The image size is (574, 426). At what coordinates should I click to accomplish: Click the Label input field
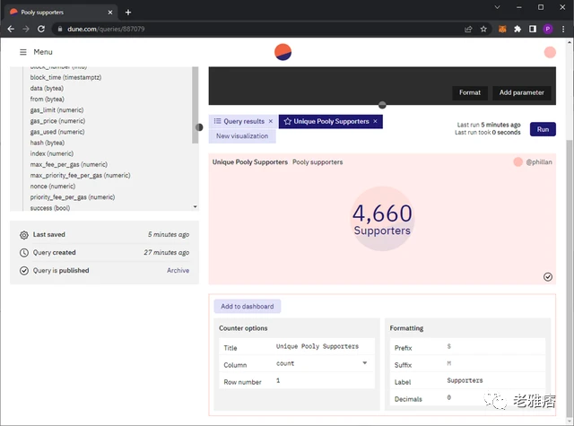click(x=494, y=380)
